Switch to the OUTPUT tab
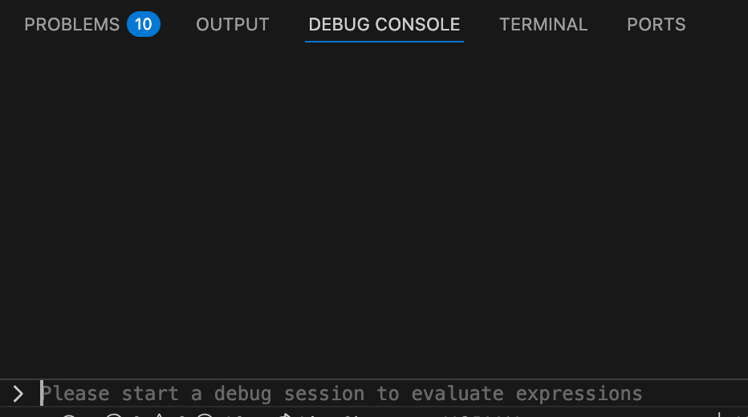Screen dimensions: 748x417 click(x=233, y=24)
